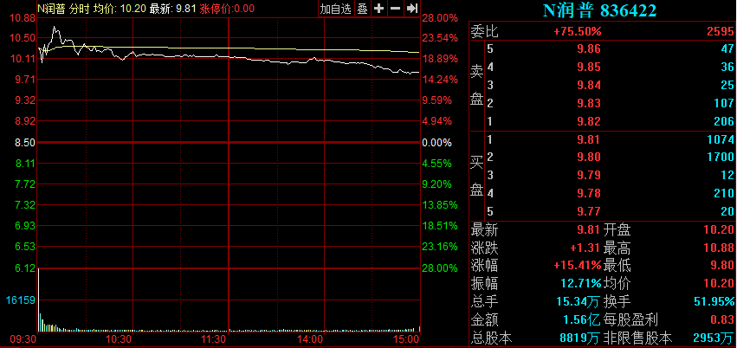This screenshot has height=348, width=737.
Task: Click the minus zoom-out icon
Action: [395, 8]
